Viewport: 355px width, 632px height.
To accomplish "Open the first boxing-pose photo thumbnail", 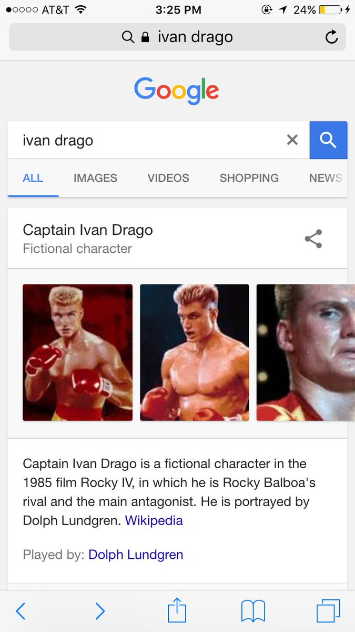I will pos(77,352).
